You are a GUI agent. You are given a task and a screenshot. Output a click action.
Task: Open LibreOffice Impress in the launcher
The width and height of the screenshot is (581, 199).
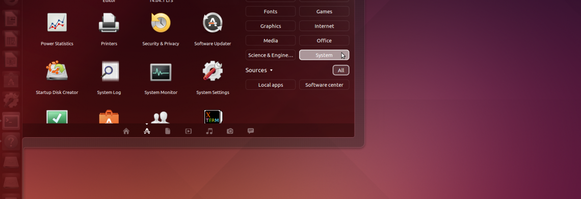point(11,60)
